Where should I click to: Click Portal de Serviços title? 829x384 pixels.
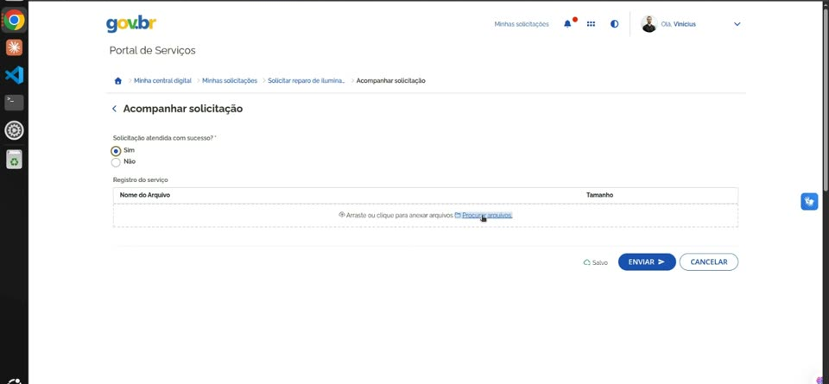152,51
